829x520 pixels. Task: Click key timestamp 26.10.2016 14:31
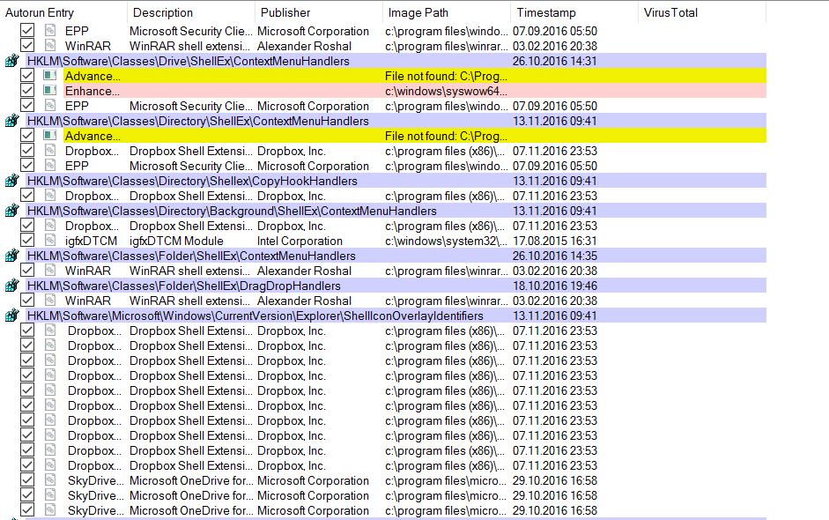coord(555,61)
